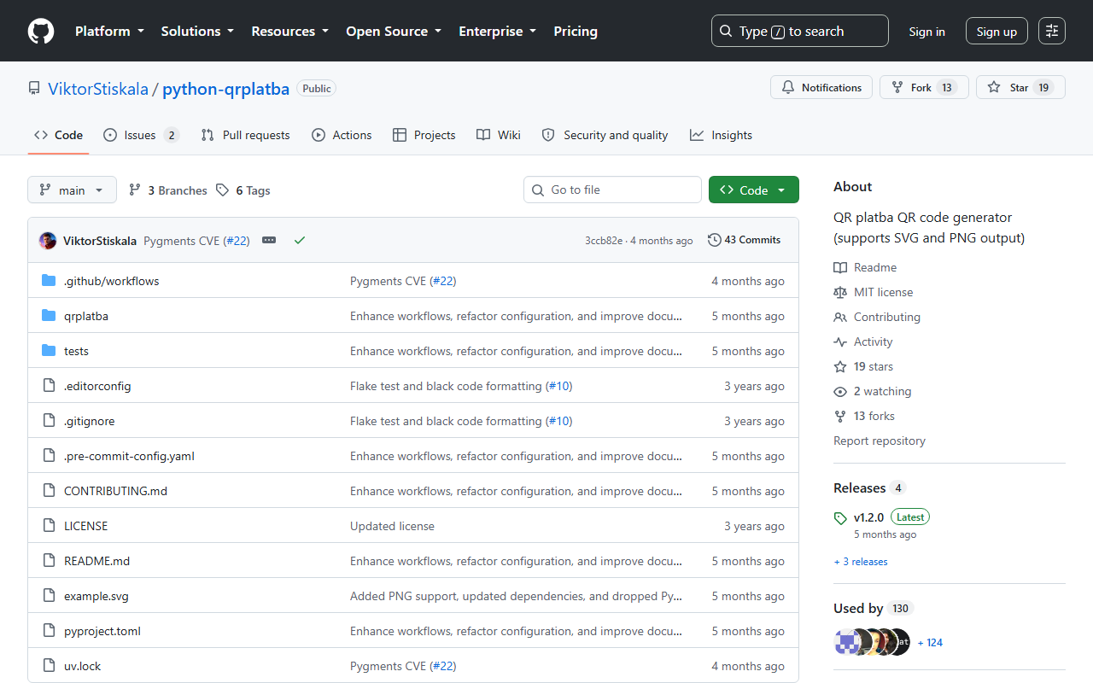Click the search magnifier icon in header
Image resolution: width=1093 pixels, height=683 pixels.
[x=726, y=31]
